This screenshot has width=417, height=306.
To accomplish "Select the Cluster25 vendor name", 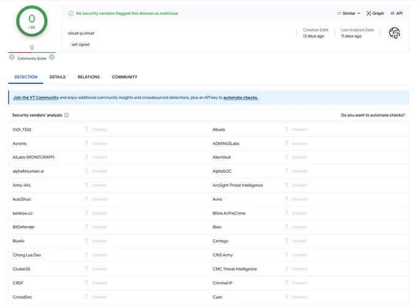I will (21, 269).
